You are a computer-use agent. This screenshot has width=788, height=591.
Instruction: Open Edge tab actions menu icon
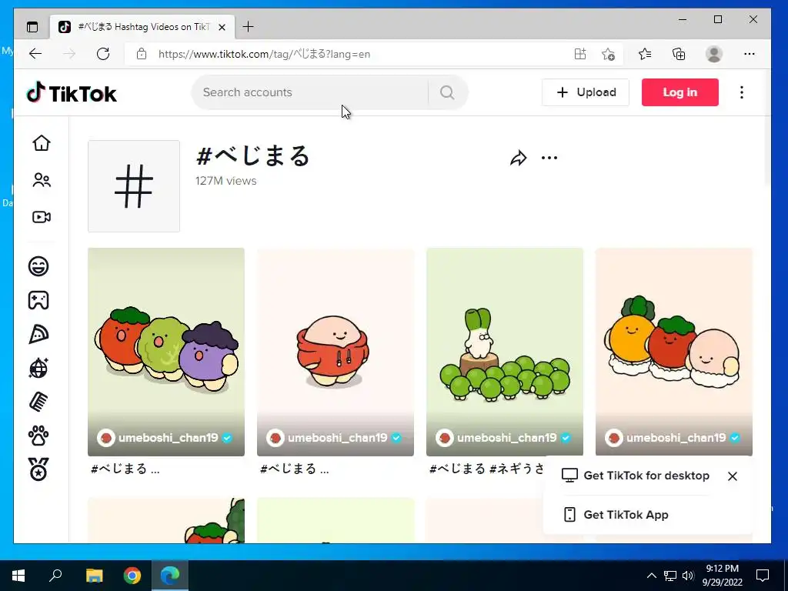32,27
